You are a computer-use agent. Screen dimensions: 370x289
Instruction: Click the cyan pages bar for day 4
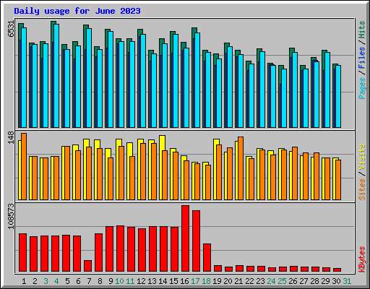tap(56, 76)
